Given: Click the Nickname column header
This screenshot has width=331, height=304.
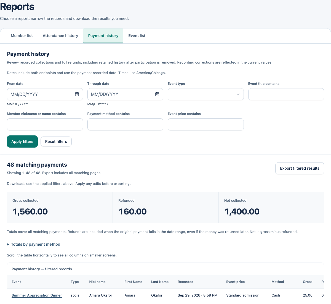Looking at the screenshot, I should coord(97,282).
